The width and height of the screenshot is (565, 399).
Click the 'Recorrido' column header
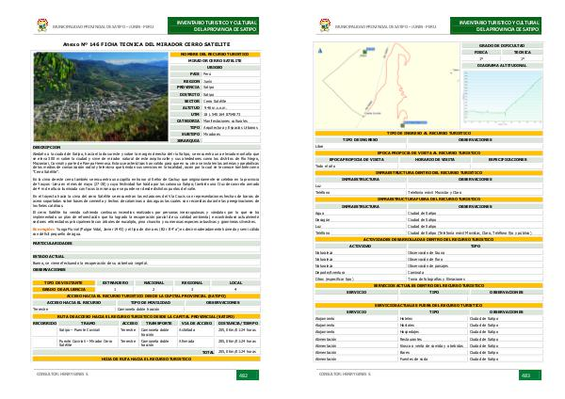pos(44,324)
